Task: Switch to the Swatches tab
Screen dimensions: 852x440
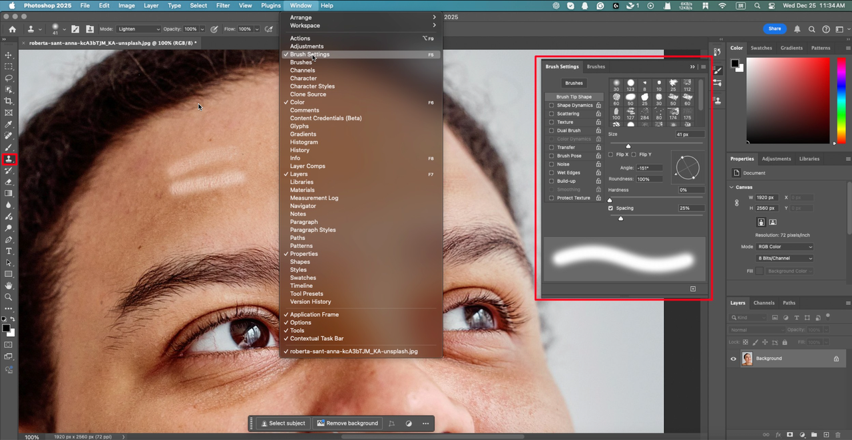Action: tap(761, 48)
